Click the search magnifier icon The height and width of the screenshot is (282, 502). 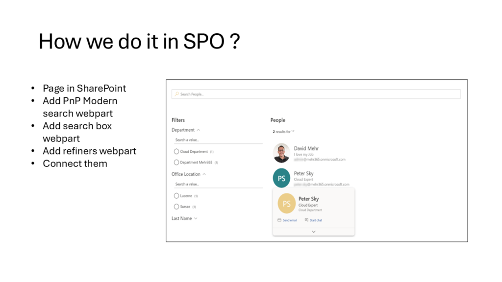pyautogui.click(x=176, y=94)
